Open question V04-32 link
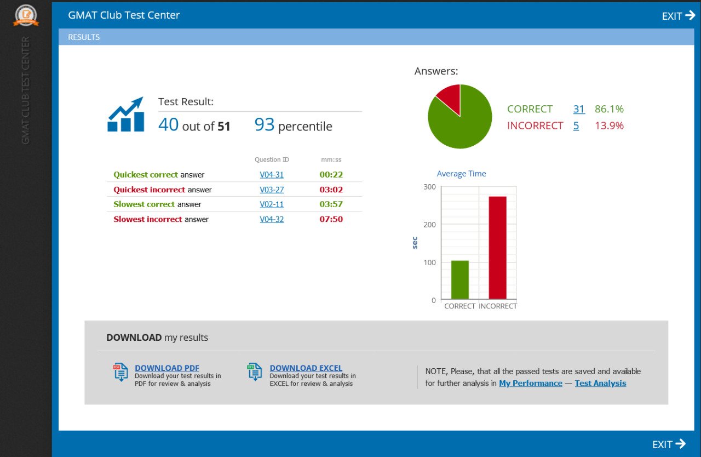 pos(272,219)
